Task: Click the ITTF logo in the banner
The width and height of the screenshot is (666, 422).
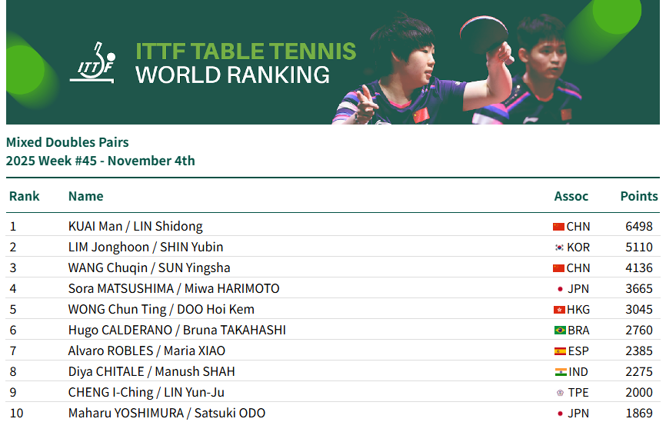Action: [92, 62]
